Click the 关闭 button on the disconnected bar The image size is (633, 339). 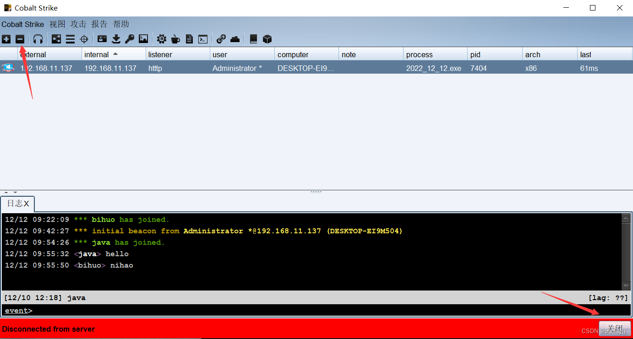tap(615, 329)
